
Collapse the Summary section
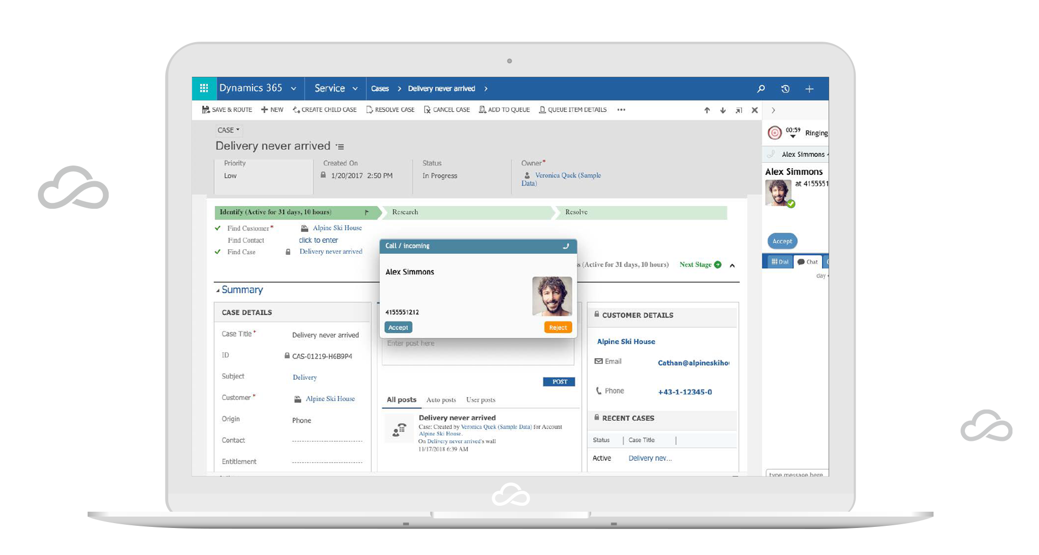pyautogui.click(x=219, y=290)
